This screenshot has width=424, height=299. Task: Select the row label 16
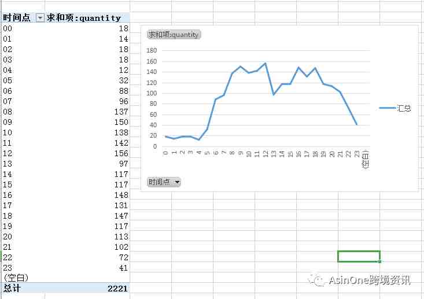[8, 195]
